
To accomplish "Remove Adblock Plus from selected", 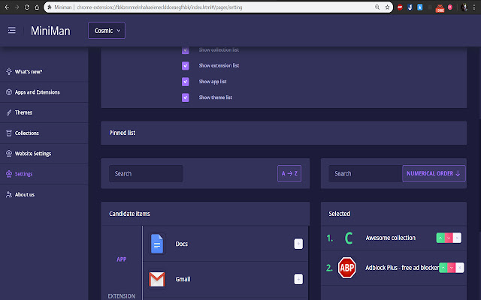I will tap(459, 268).
